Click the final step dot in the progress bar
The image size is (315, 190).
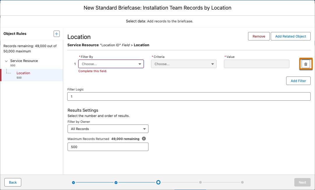[242, 182]
